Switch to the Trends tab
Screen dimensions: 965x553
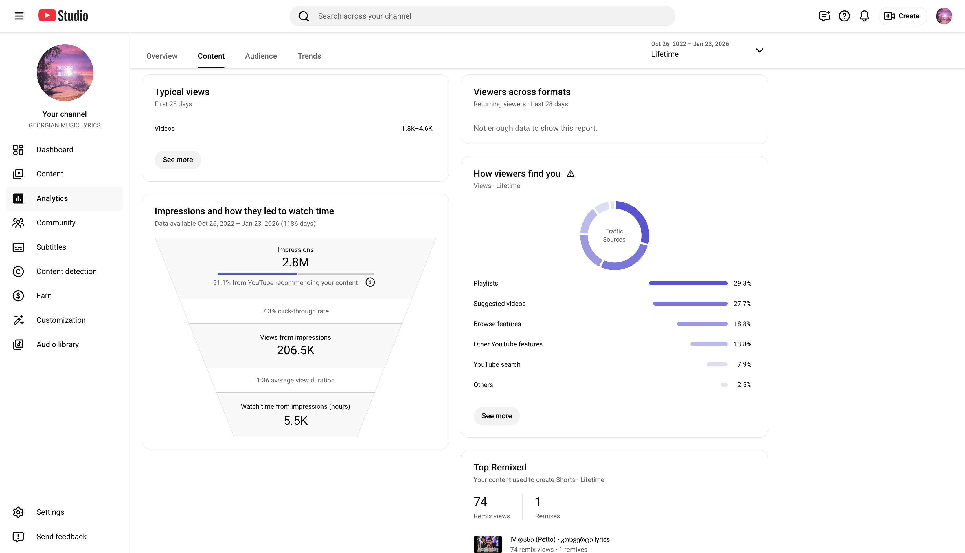pos(309,56)
